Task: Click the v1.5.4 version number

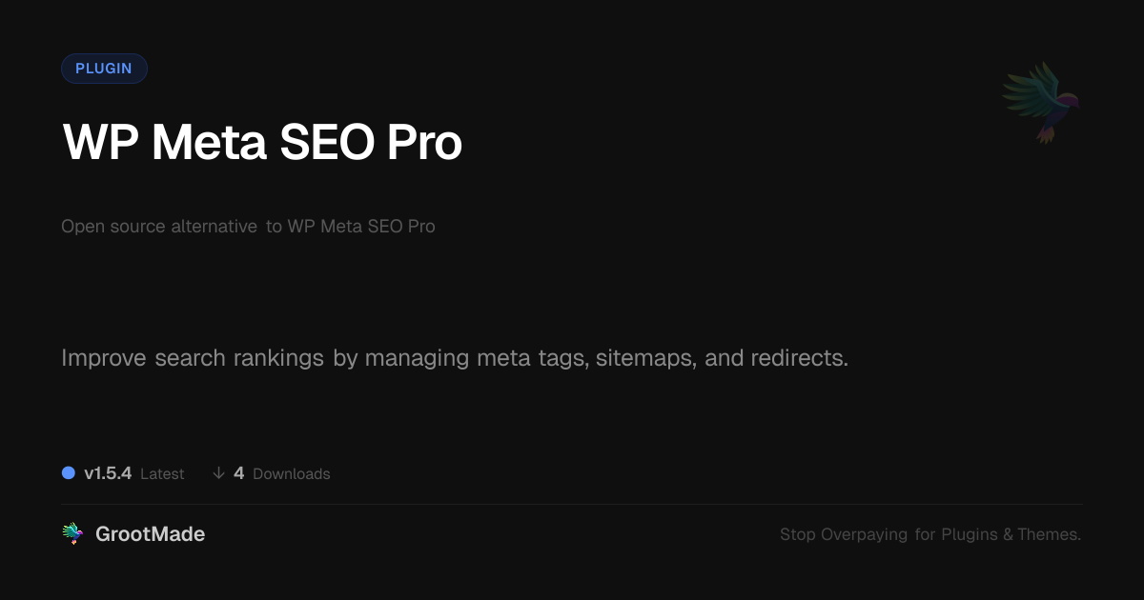Action: 108,473
